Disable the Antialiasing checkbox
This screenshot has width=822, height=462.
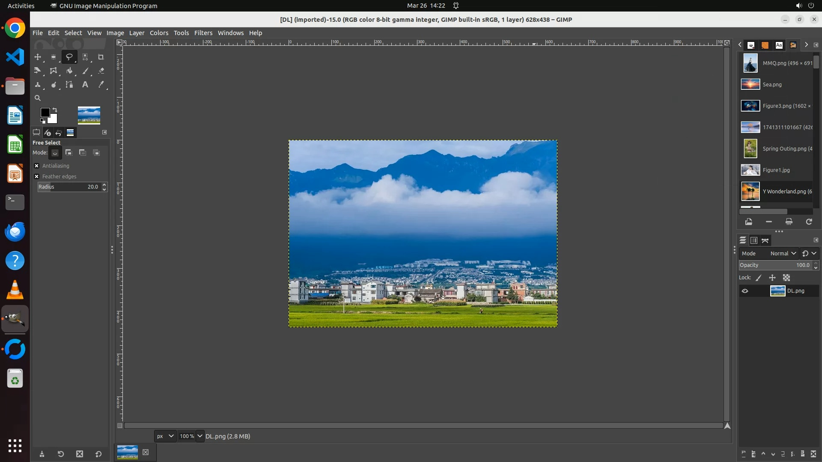click(x=37, y=166)
